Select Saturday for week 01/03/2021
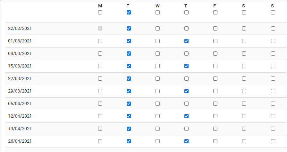This screenshot has width=287, height=152. [244, 41]
